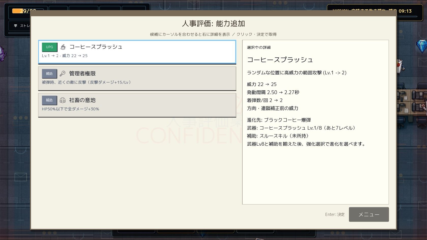
Task: Click the 武器: コーヒースプラッシュ Lv.1/8 line
Action: pyautogui.click(x=302, y=128)
